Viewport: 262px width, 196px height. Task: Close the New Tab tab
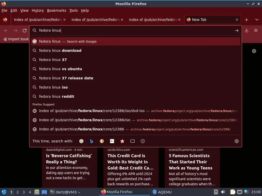coord(237,20)
